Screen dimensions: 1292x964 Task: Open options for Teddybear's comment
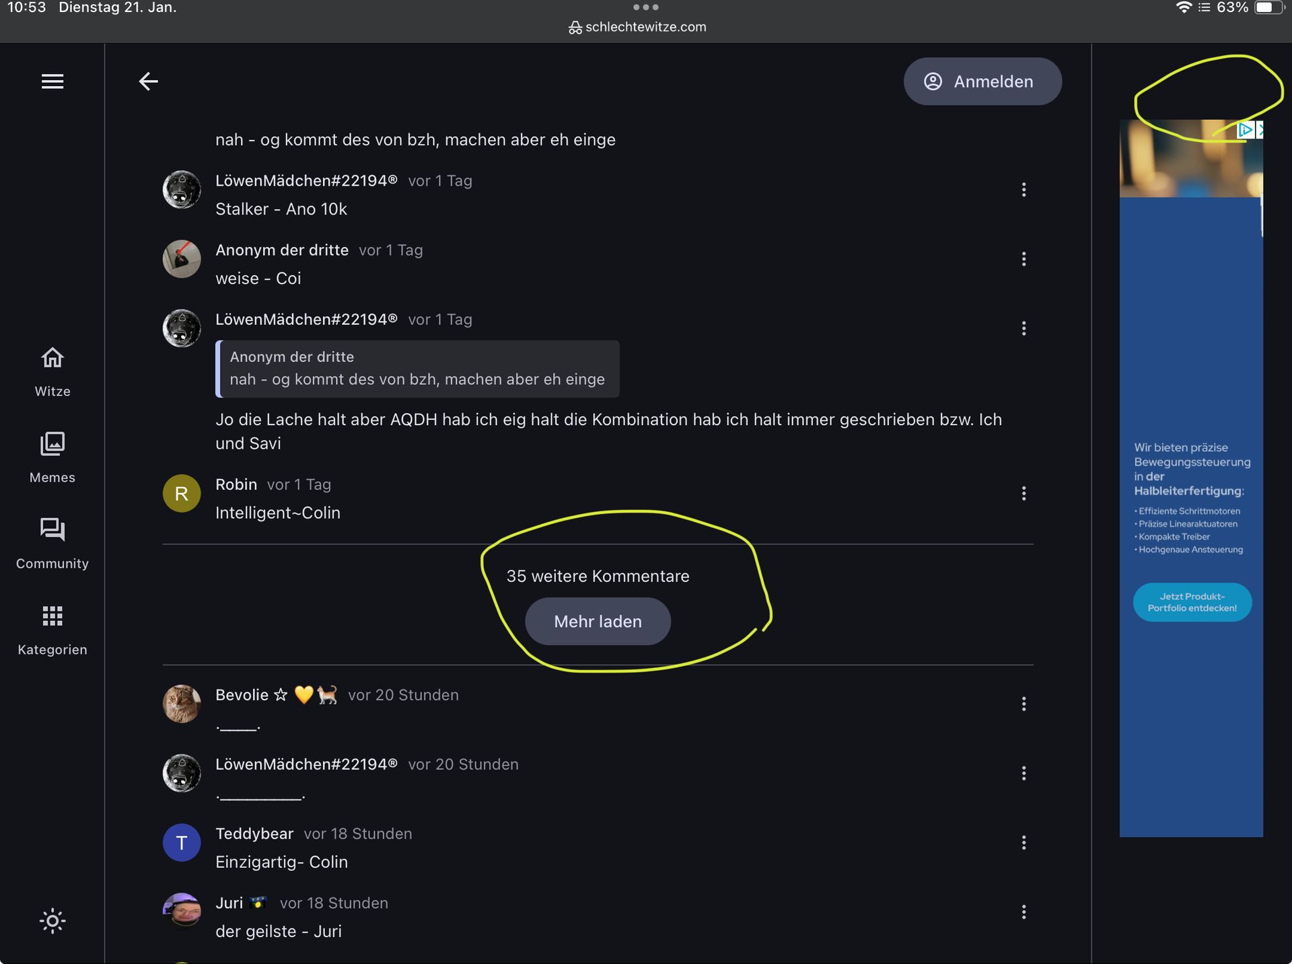(1024, 842)
